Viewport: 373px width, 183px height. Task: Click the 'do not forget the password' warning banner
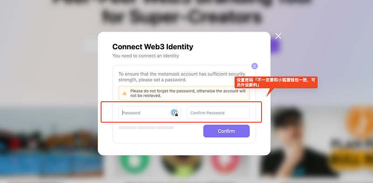(184, 93)
